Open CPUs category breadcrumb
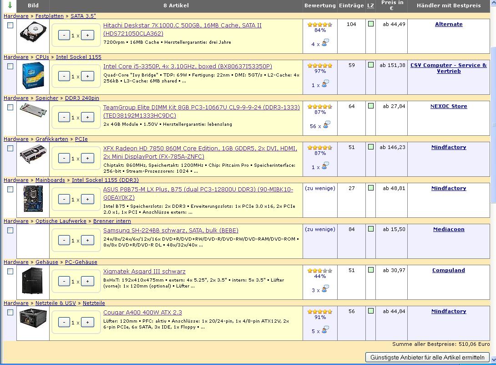 [42, 57]
